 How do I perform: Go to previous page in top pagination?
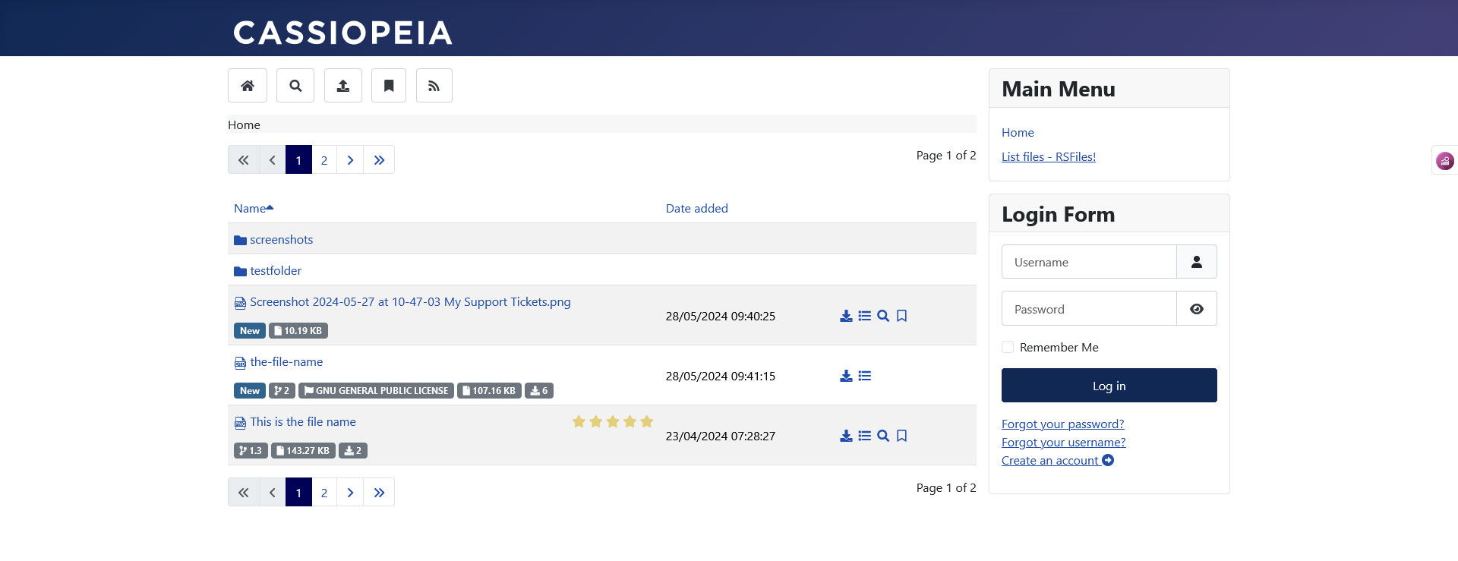272,160
